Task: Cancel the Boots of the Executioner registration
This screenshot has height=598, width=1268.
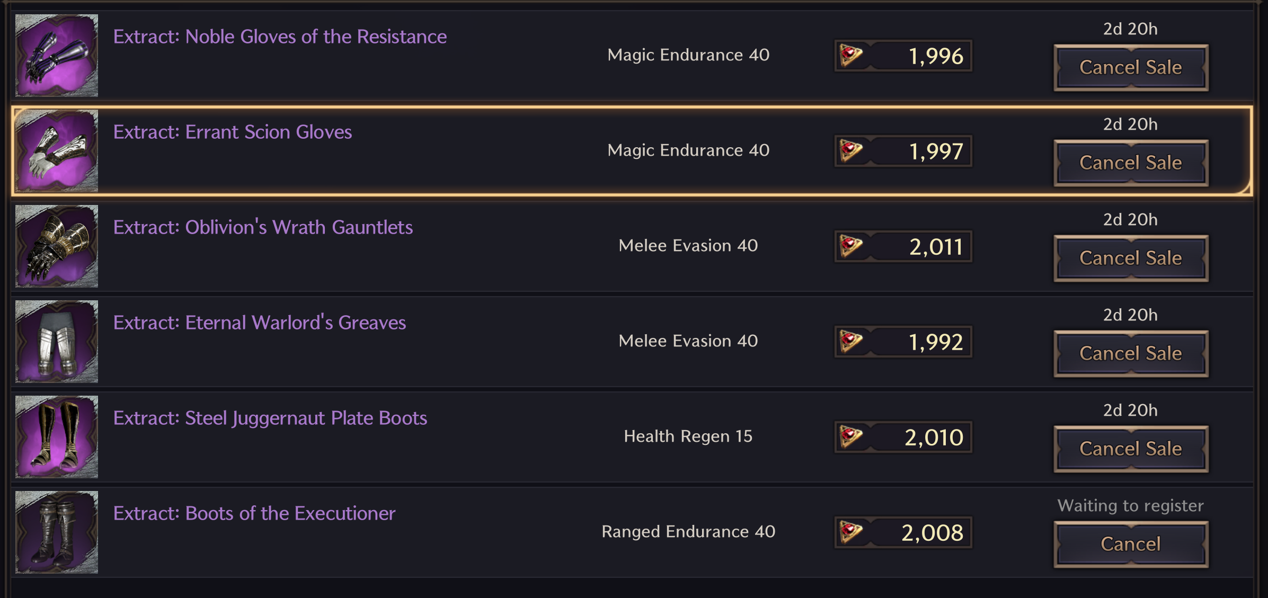Action: (1131, 545)
